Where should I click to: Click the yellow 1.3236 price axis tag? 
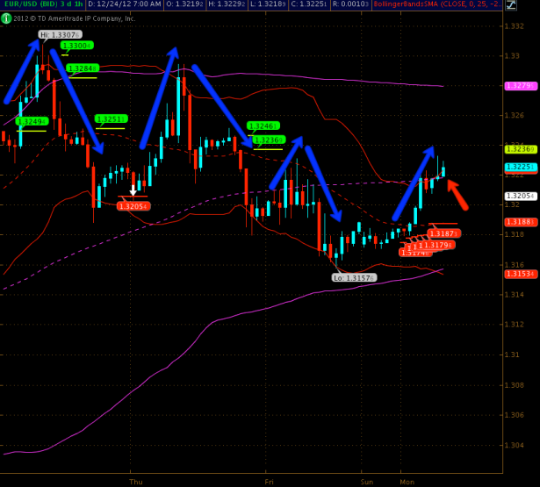[x=520, y=149]
